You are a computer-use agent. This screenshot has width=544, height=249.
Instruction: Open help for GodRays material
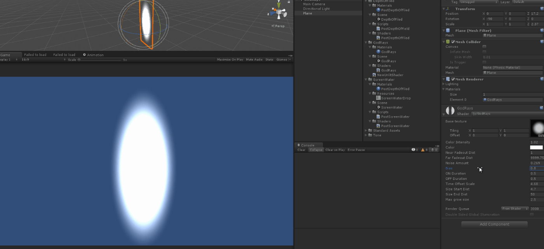pos(542,108)
